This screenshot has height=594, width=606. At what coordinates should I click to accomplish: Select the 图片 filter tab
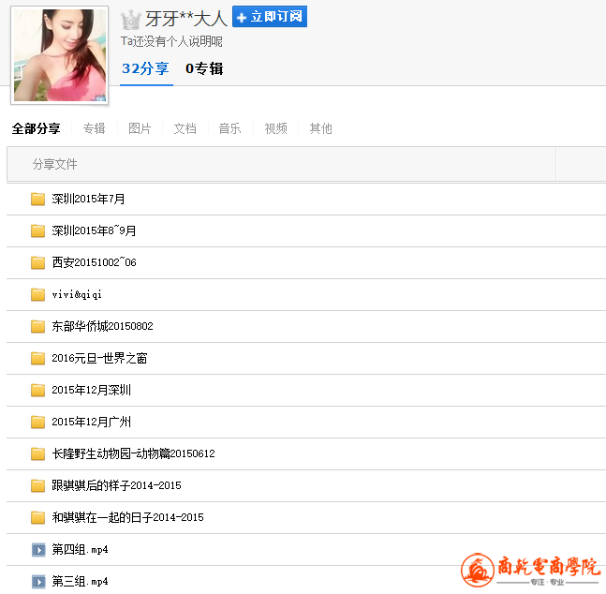tap(140, 128)
